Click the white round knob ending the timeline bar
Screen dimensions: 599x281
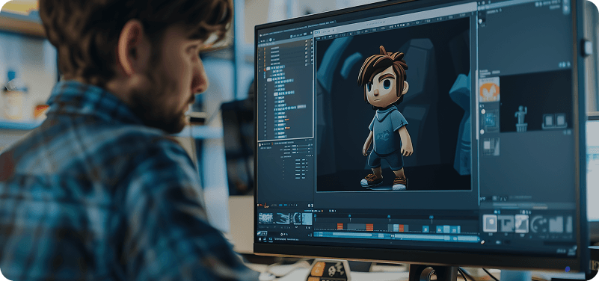point(482,242)
